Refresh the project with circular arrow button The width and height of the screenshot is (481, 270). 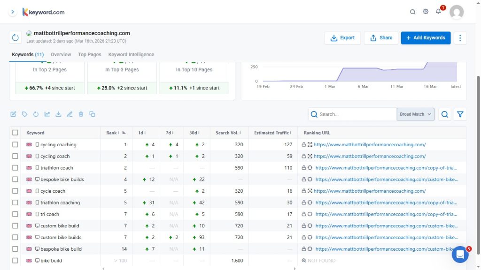tap(16, 37)
